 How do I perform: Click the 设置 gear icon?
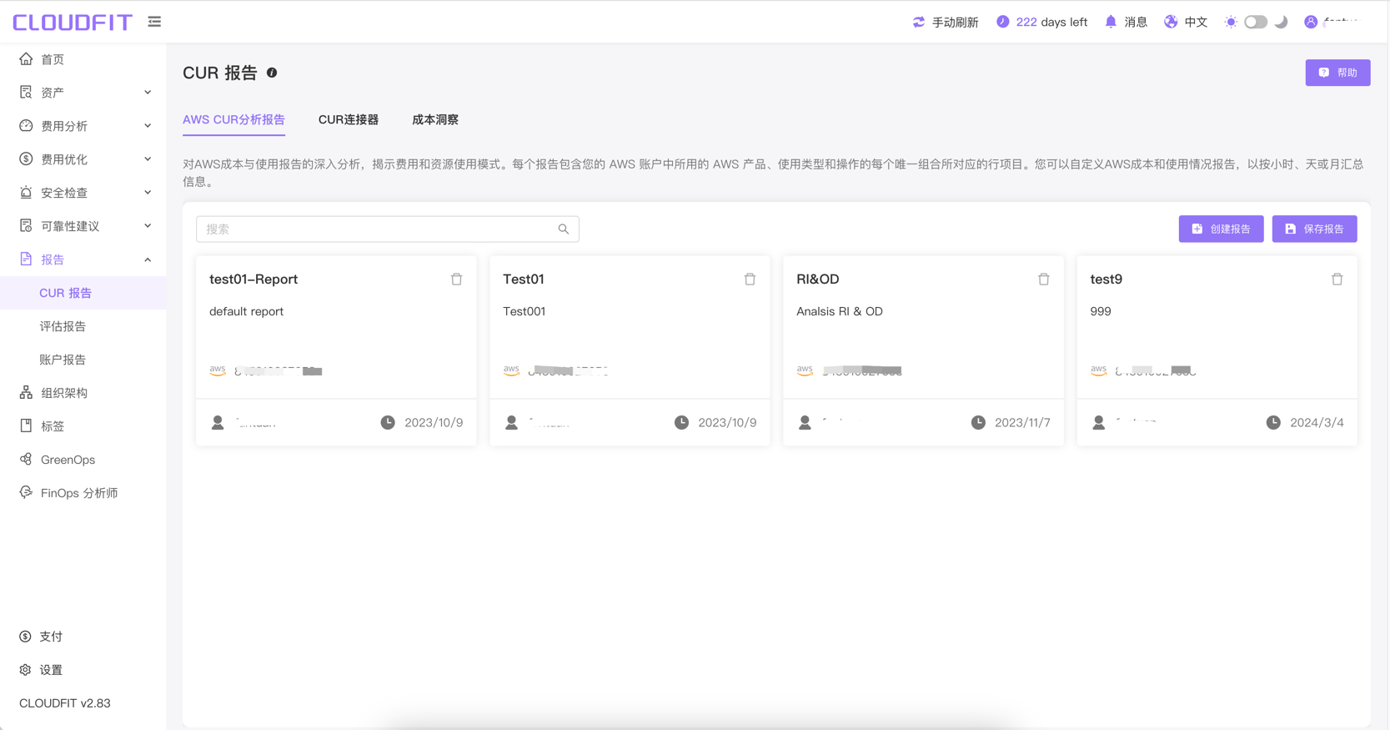[x=25, y=670]
